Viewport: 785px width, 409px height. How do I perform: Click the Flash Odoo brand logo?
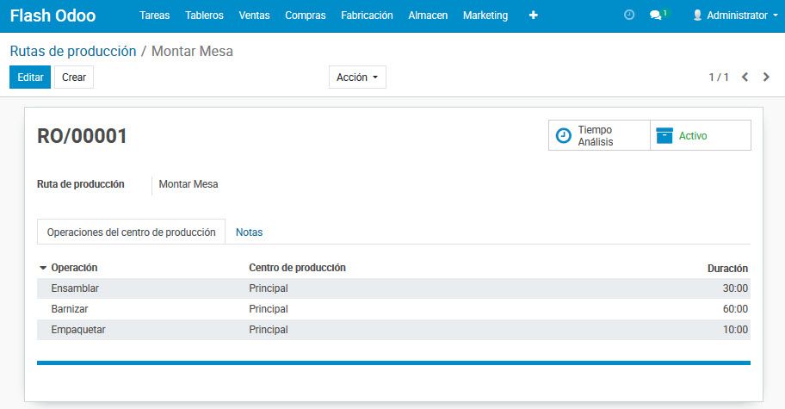pyautogui.click(x=53, y=15)
